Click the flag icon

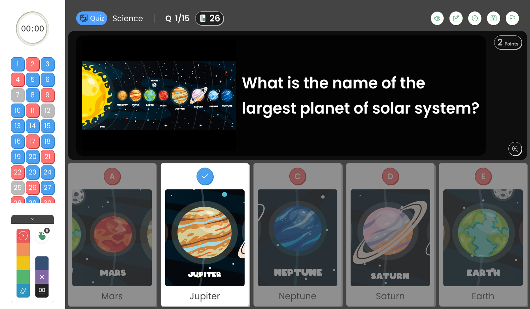512,18
